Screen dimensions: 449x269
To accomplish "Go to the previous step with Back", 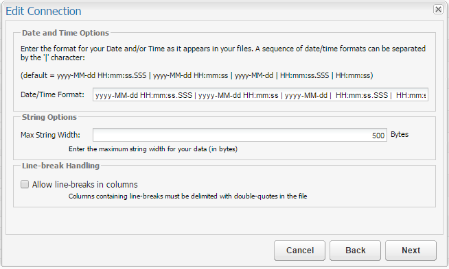I will tap(355, 250).
